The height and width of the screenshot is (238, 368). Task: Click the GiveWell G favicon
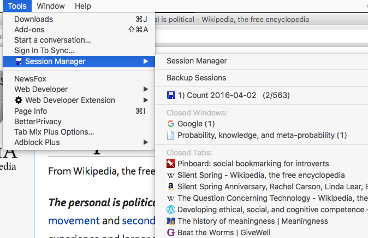[171, 233]
